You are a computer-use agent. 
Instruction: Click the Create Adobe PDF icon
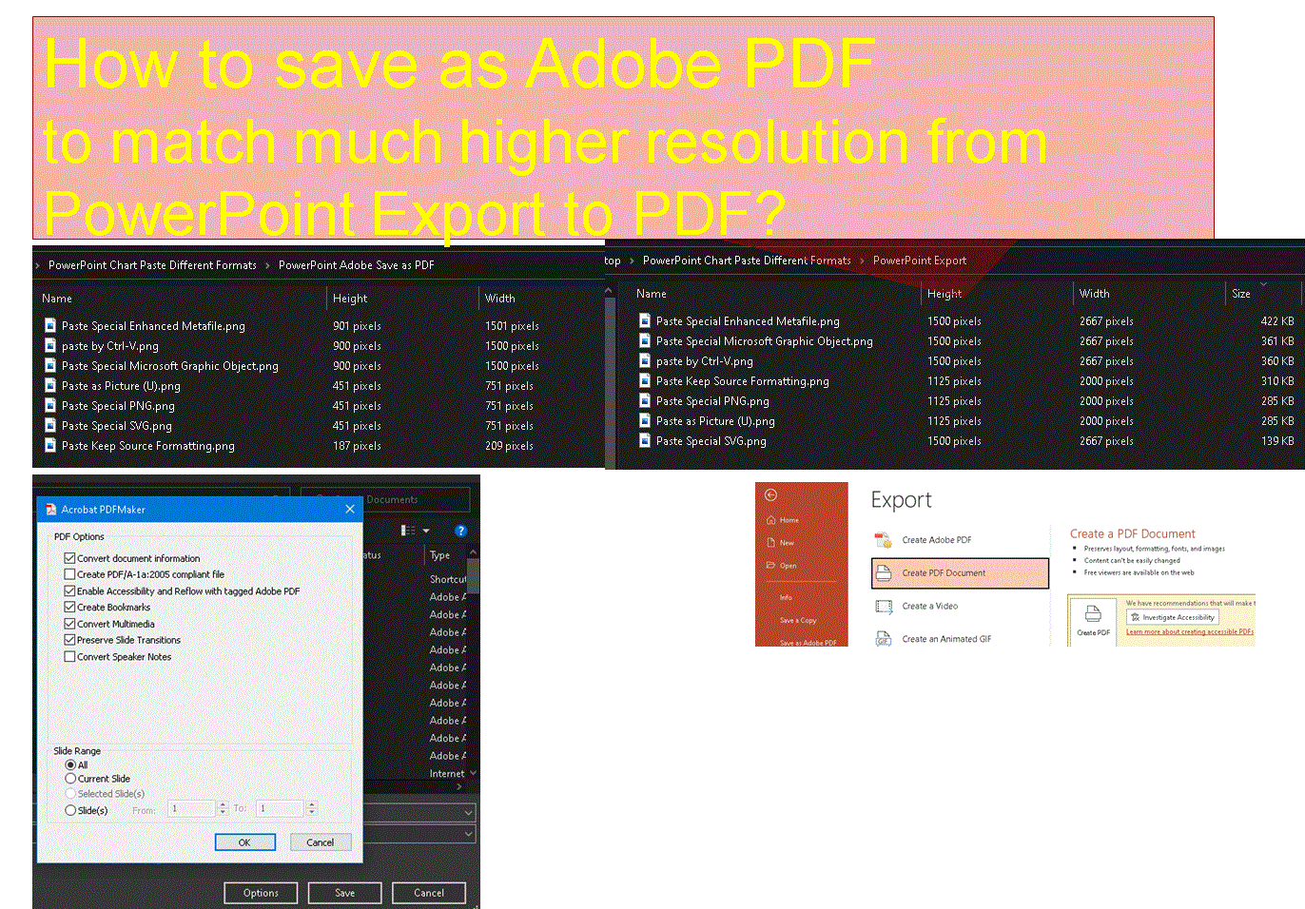point(883,540)
